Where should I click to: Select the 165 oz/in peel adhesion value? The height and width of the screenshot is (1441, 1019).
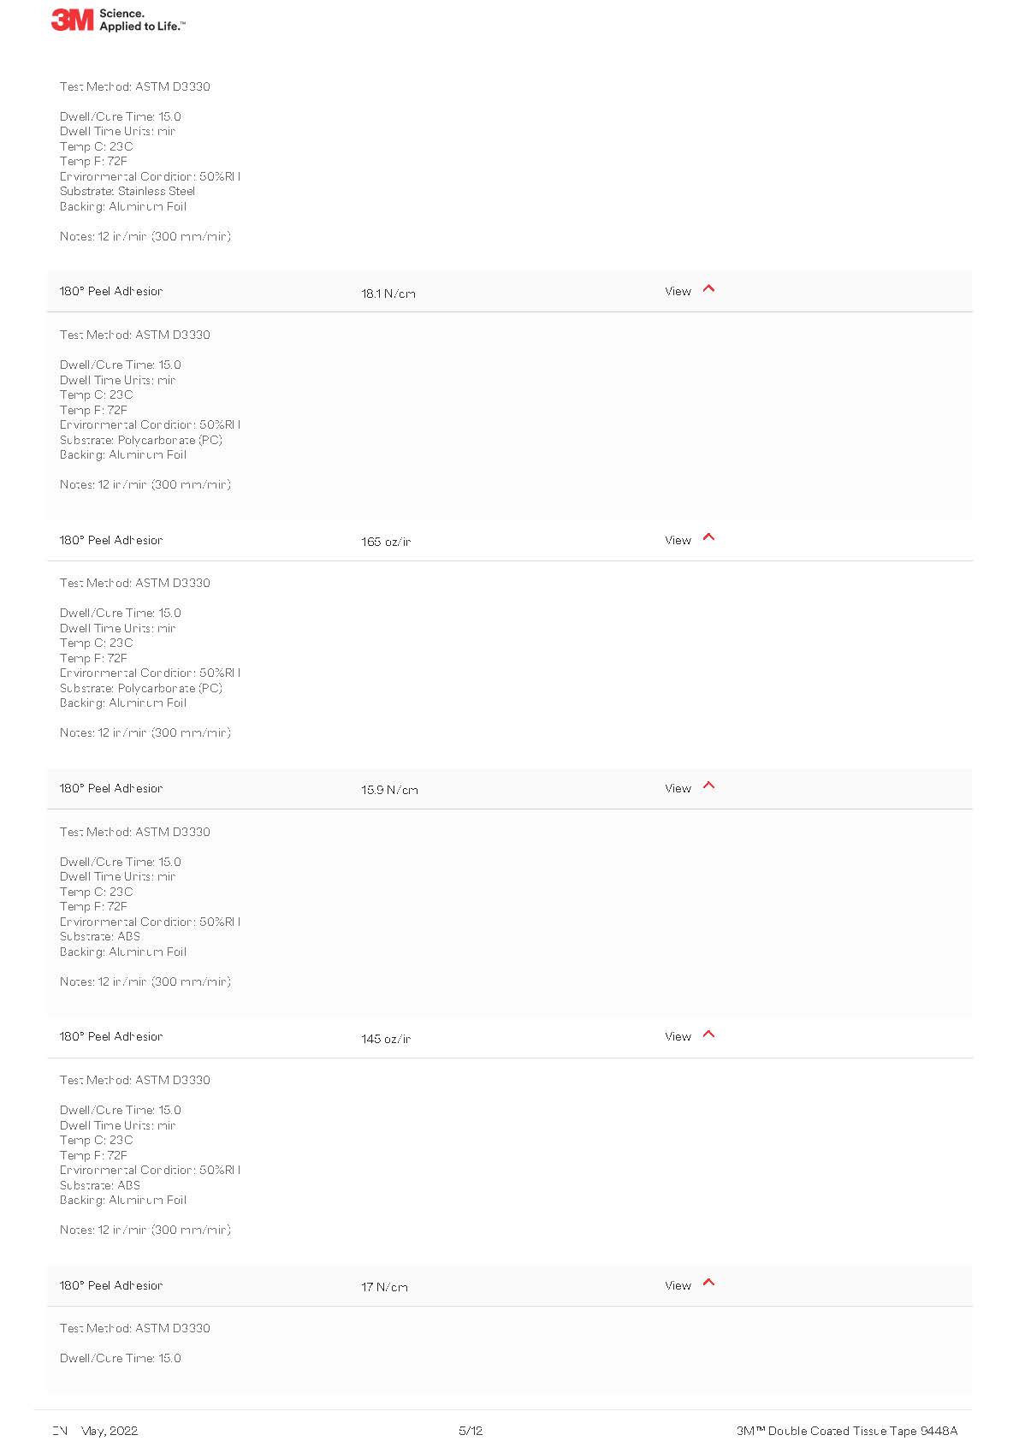[x=386, y=542]
